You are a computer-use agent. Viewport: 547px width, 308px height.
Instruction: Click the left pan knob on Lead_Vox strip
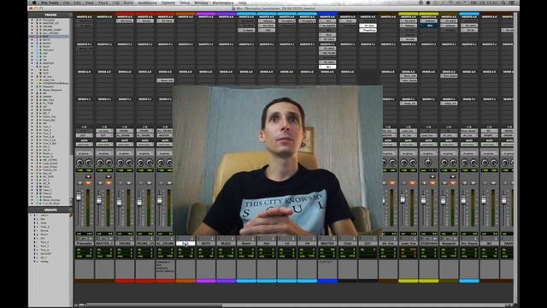(403, 163)
